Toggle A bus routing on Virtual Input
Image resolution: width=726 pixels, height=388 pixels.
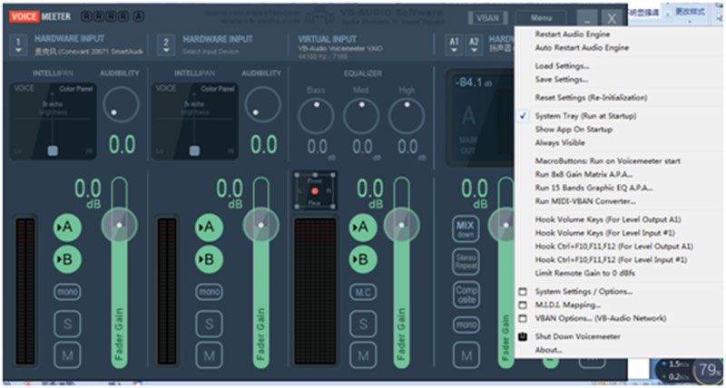[x=363, y=227]
